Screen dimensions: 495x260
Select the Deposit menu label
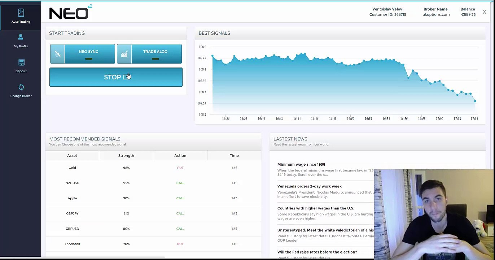pyautogui.click(x=21, y=71)
